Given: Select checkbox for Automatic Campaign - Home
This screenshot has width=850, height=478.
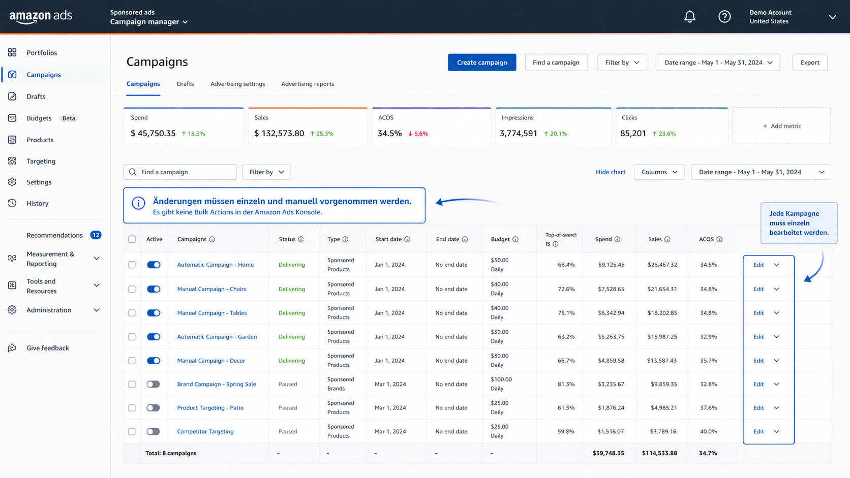Looking at the screenshot, I should coord(132,265).
